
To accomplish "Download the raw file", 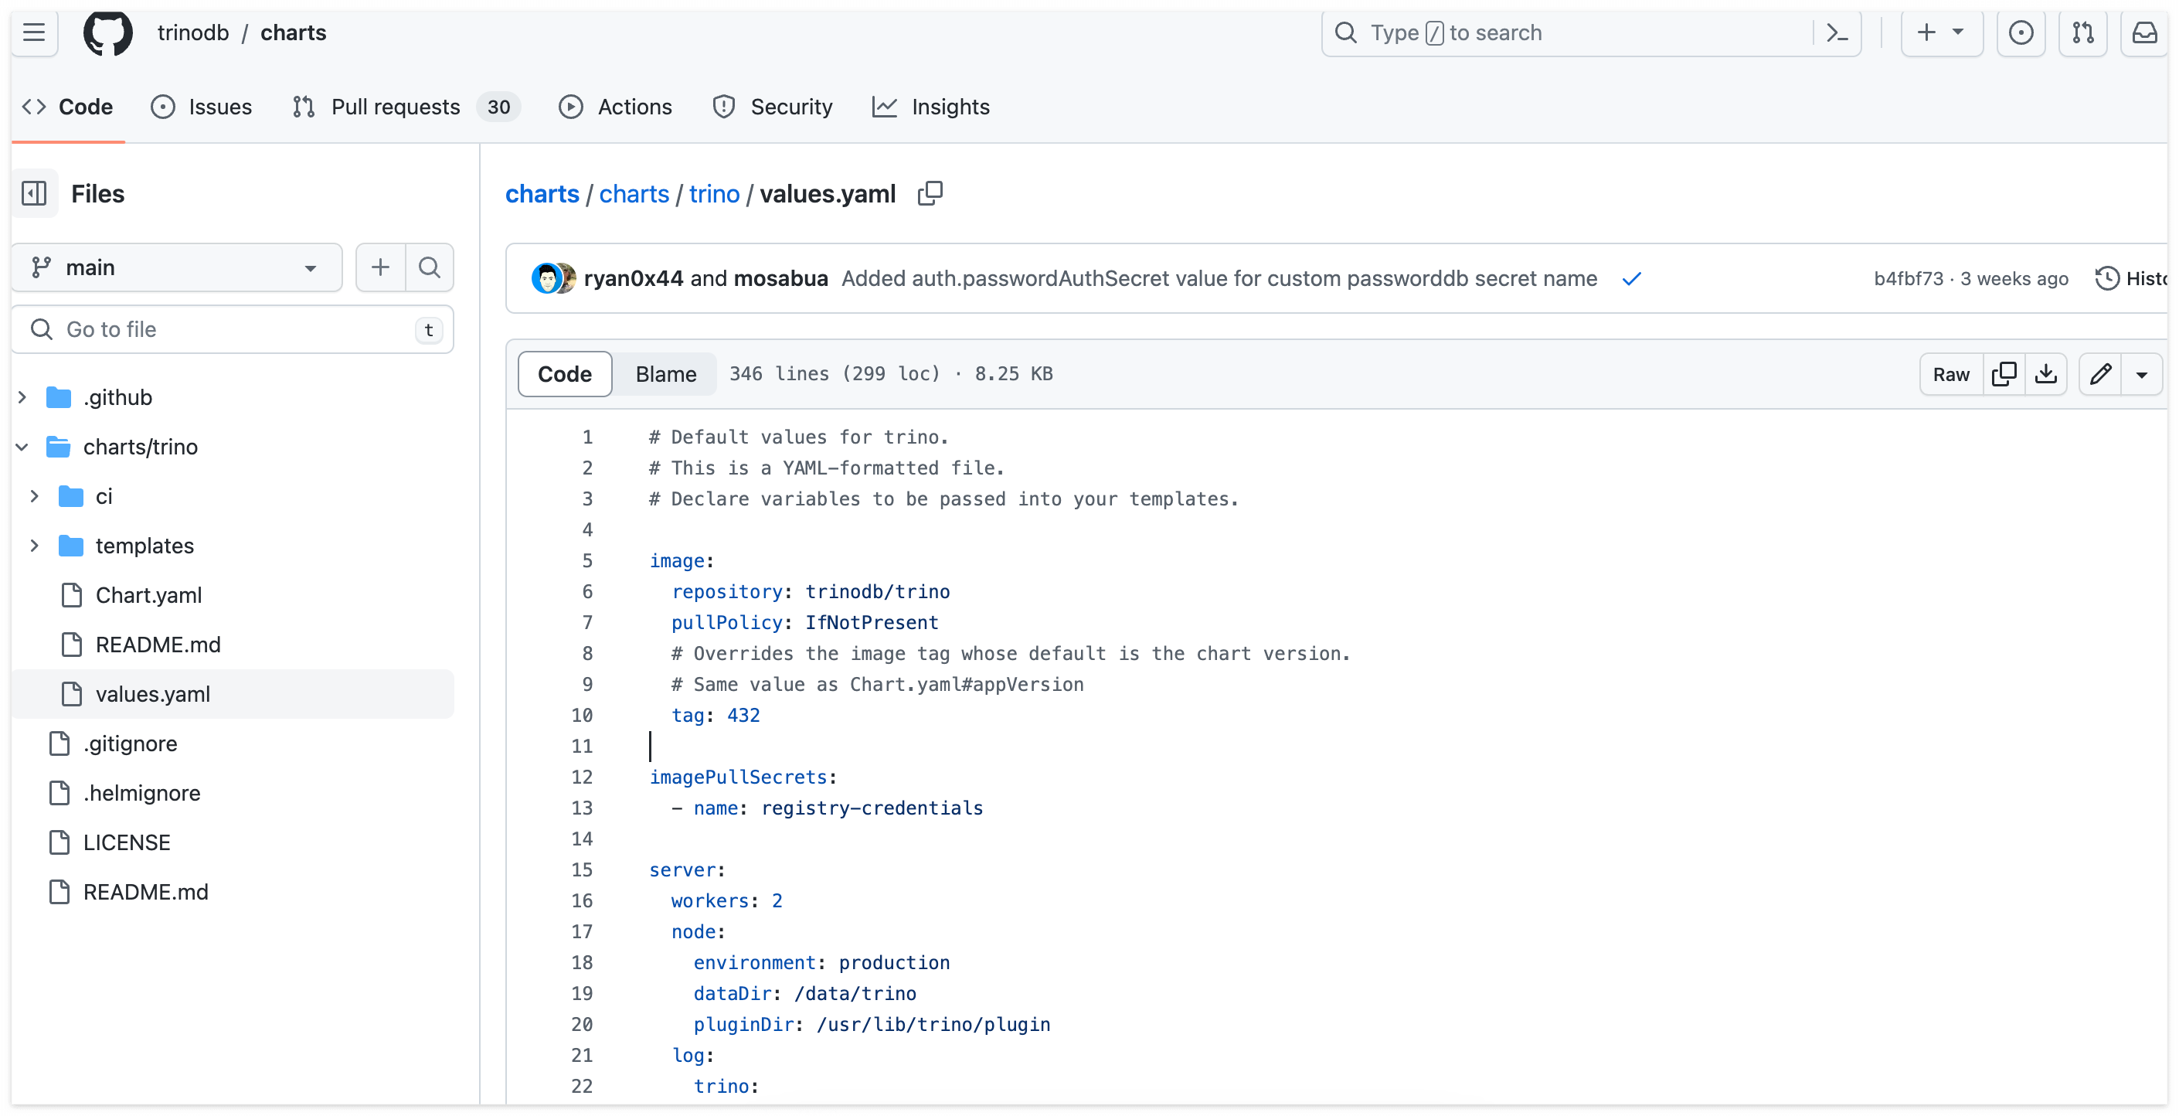I will pyautogui.click(x=2045, y=374).
